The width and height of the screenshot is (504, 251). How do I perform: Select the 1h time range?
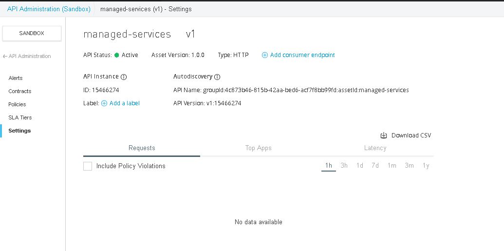point(329,166)
